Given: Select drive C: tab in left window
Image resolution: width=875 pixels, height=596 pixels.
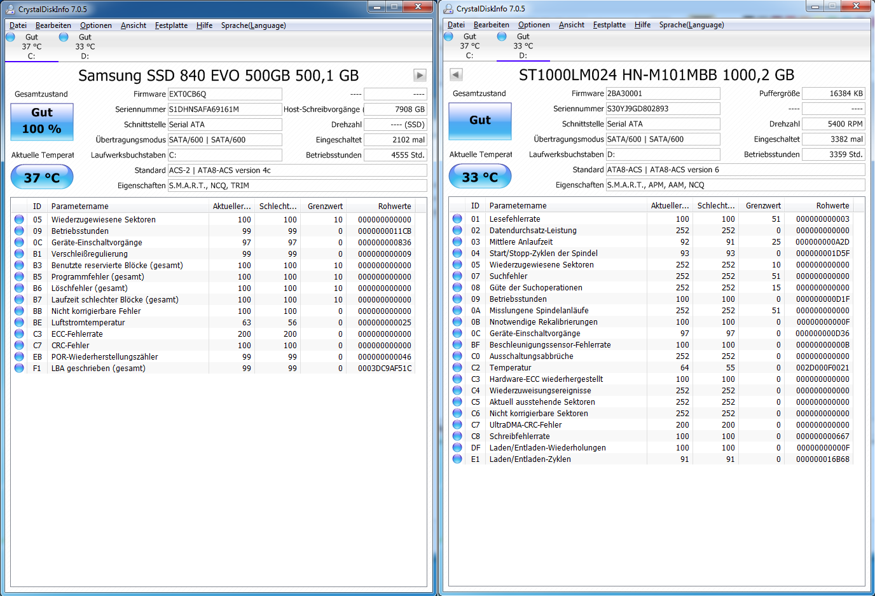Looking at the screenshot, I should (31, 46).
